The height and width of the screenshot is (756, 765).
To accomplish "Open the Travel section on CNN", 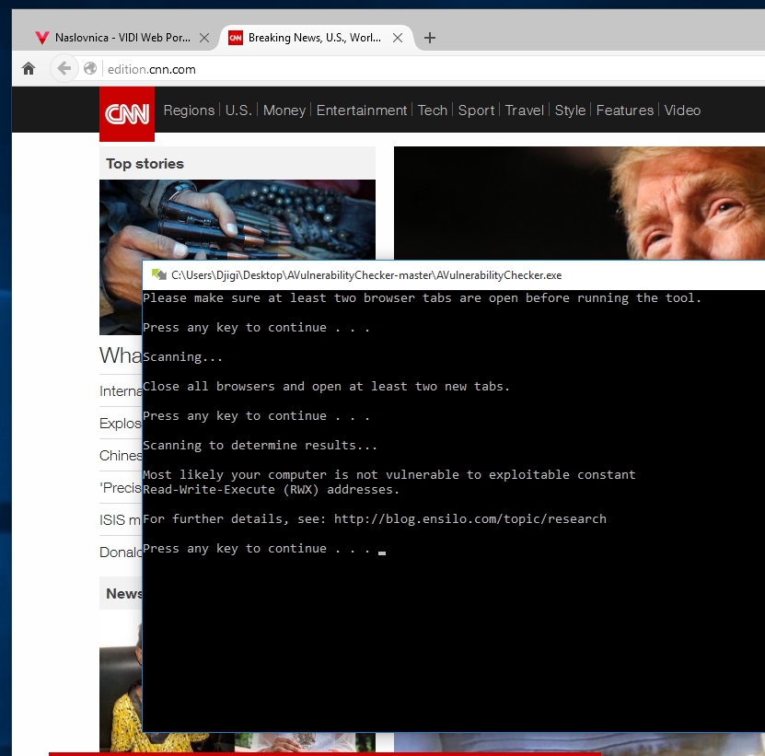I will tap(525, 110).
